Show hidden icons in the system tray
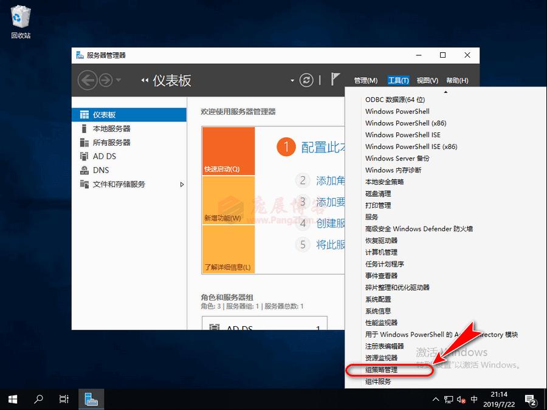The width and height of the screenshot is (547, 410). pyautogui.click(x=436, y=399)
